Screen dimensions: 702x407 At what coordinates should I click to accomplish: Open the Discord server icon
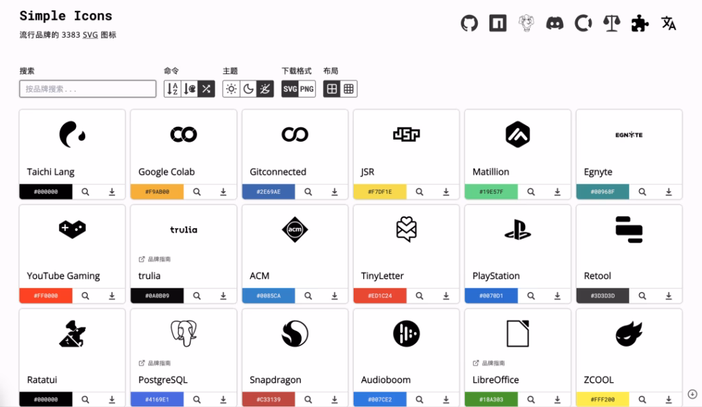(555, 23)
